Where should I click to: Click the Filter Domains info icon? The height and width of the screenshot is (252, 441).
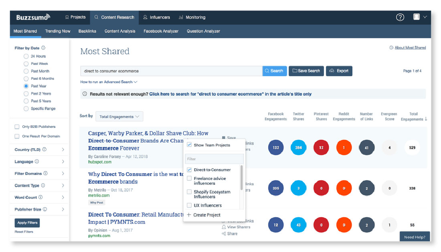[46, 173]
